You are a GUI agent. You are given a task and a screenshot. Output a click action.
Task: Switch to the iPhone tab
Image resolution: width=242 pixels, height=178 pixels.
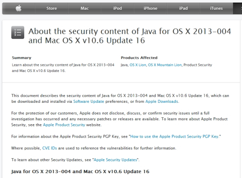click(x=150, y=8)
